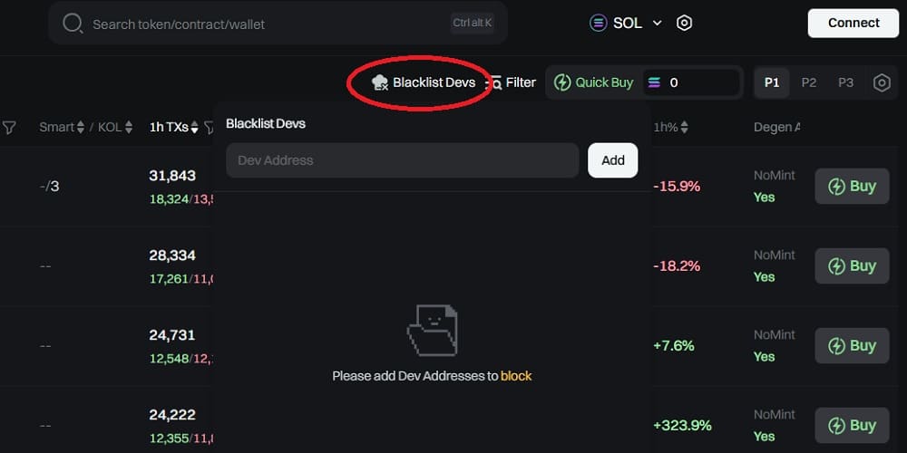This screenshot has height=453, width=907.
Task: Open the hexagon settings icon beside SOL
Action: tap(685, 24)
